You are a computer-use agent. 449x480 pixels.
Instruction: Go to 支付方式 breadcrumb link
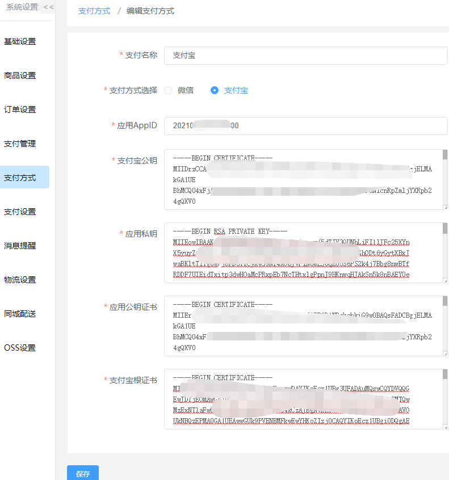[x=94, y=11]
